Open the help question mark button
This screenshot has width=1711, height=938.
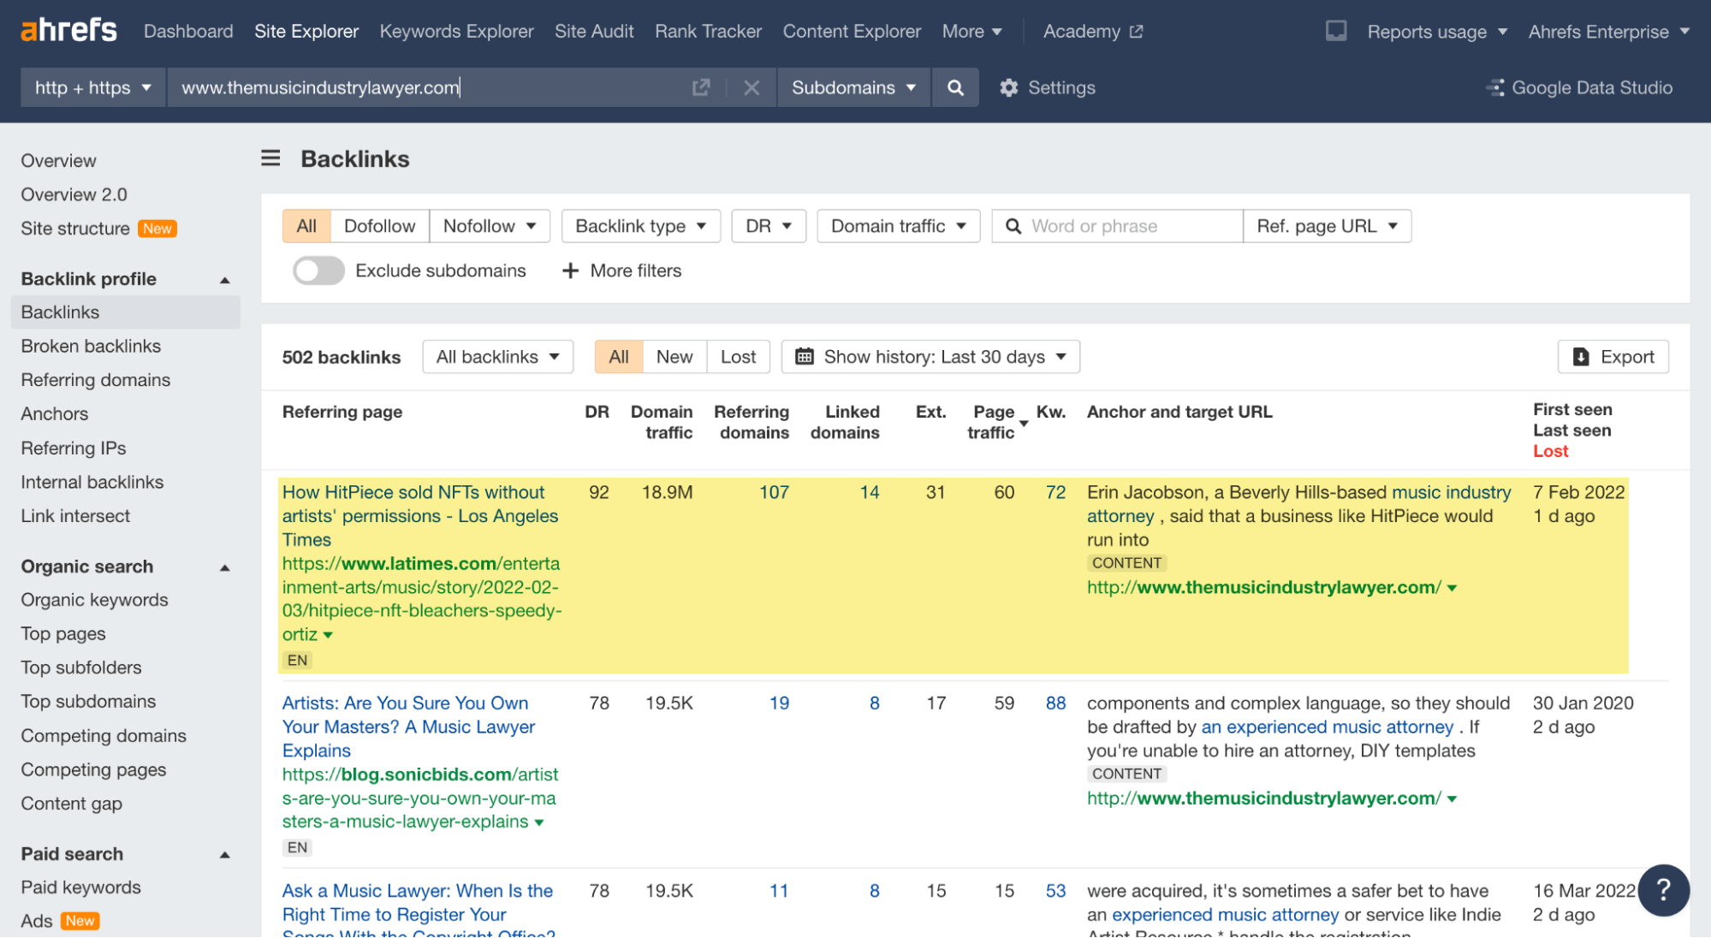1663,890
